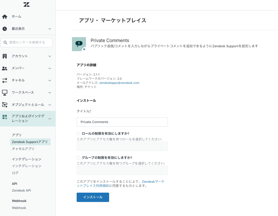Screen dimensions: 278x216
Task: Click the アプリおよびインテグレーション label
Action: 28,118
